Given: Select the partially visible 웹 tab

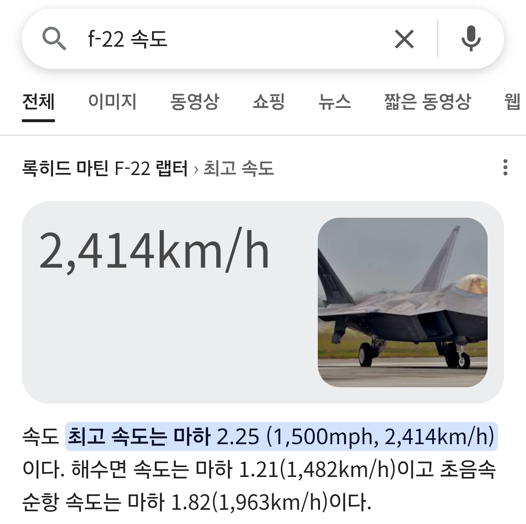Looking at the screenshot, I should pos(513,102).
